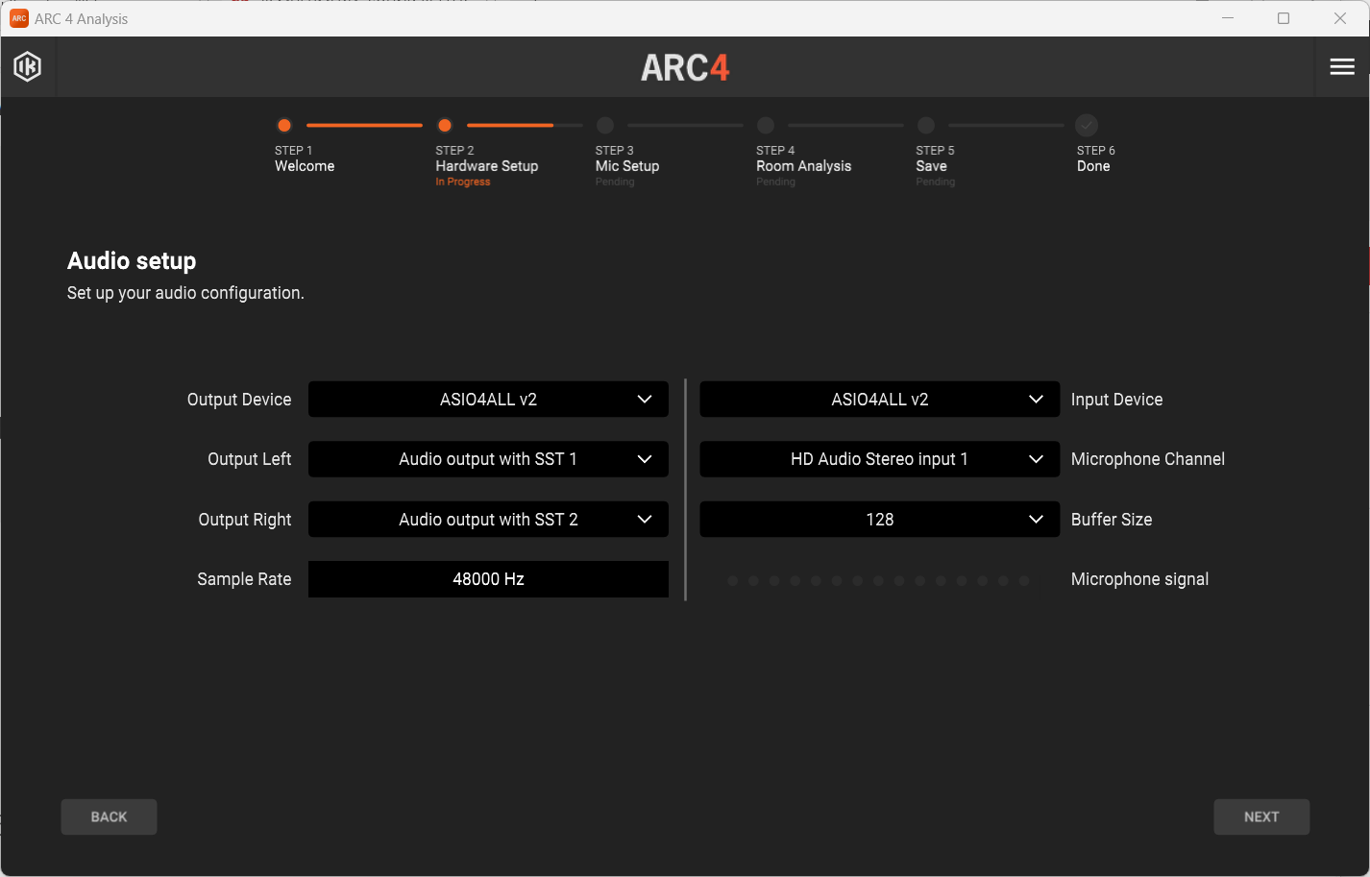Screen dimensions: 1370x877
Task: Click the Output Device label
Action: tap(239, 400)
